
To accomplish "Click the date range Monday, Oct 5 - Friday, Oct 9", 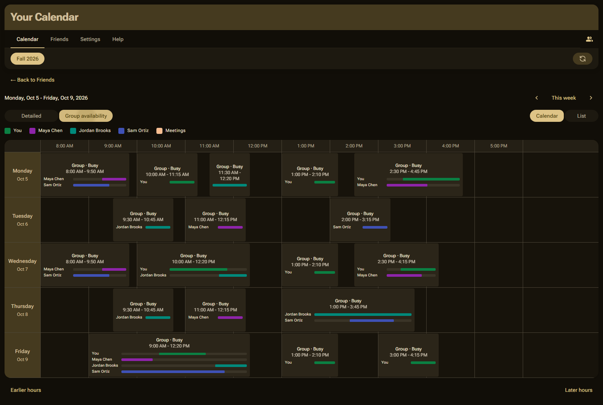I will [46, 98].
